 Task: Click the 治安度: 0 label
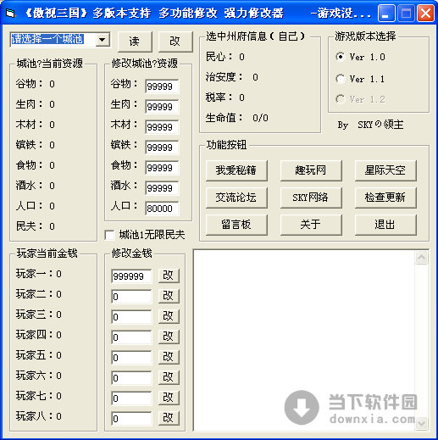click(x=232, y=77)
